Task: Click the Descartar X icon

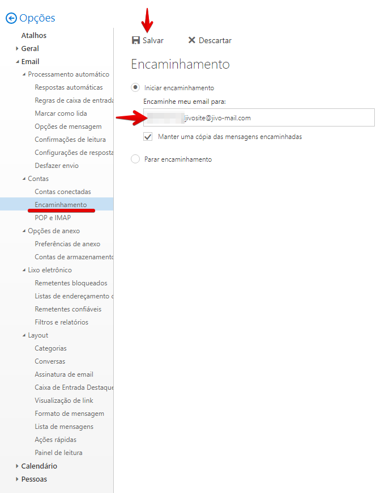Action: (x=192, y=40)
